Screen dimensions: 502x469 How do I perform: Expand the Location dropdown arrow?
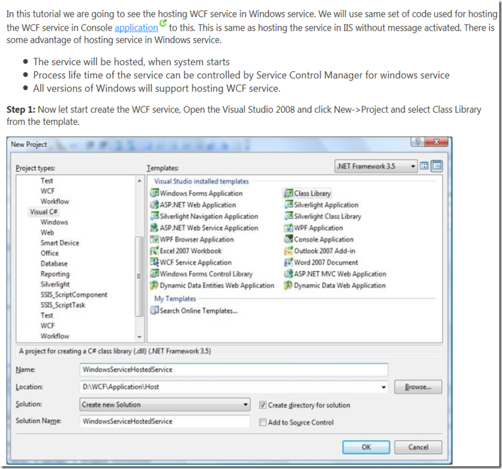tap(383, 387)
